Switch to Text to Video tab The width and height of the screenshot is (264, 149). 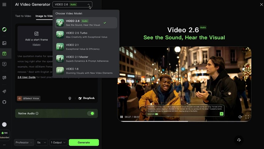pyautogui.click(x=23, y=16)
